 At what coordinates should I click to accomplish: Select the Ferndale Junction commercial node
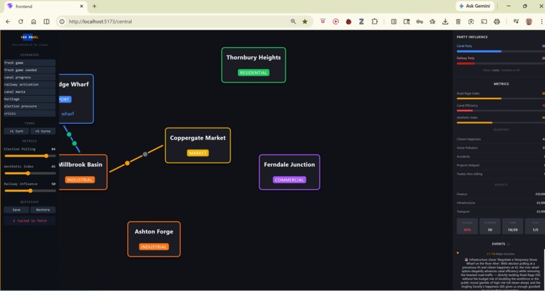tap(289, 172)
